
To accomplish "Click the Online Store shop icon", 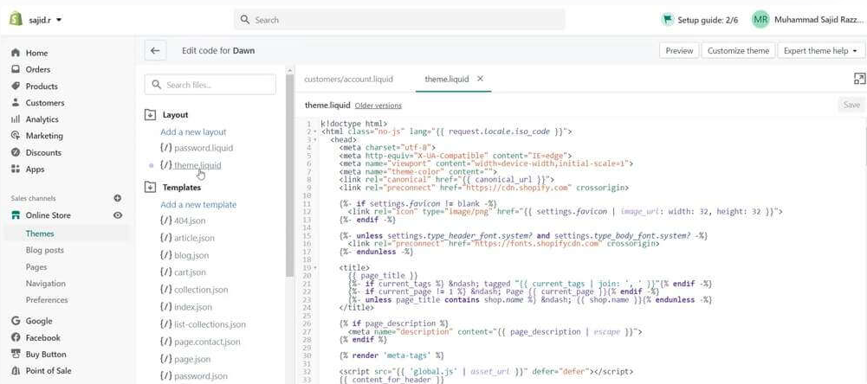I will (16, 215).
